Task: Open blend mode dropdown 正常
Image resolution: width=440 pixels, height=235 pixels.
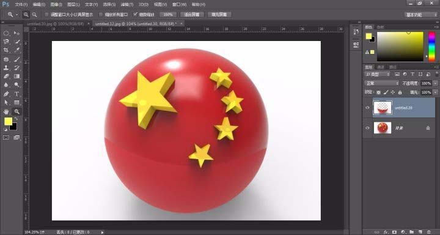Action: pos(381,83)
